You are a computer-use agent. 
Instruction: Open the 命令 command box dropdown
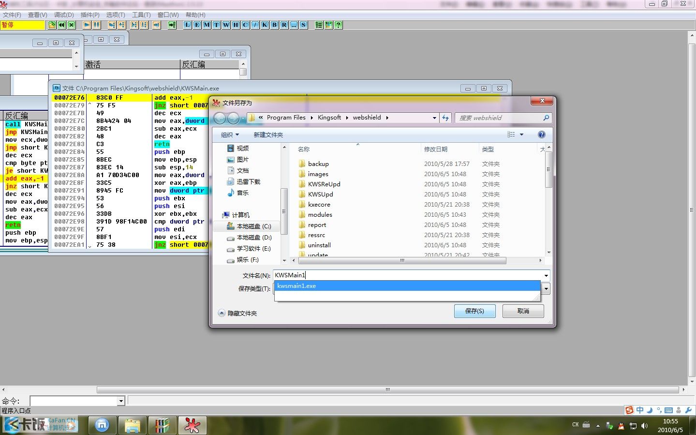121,401
